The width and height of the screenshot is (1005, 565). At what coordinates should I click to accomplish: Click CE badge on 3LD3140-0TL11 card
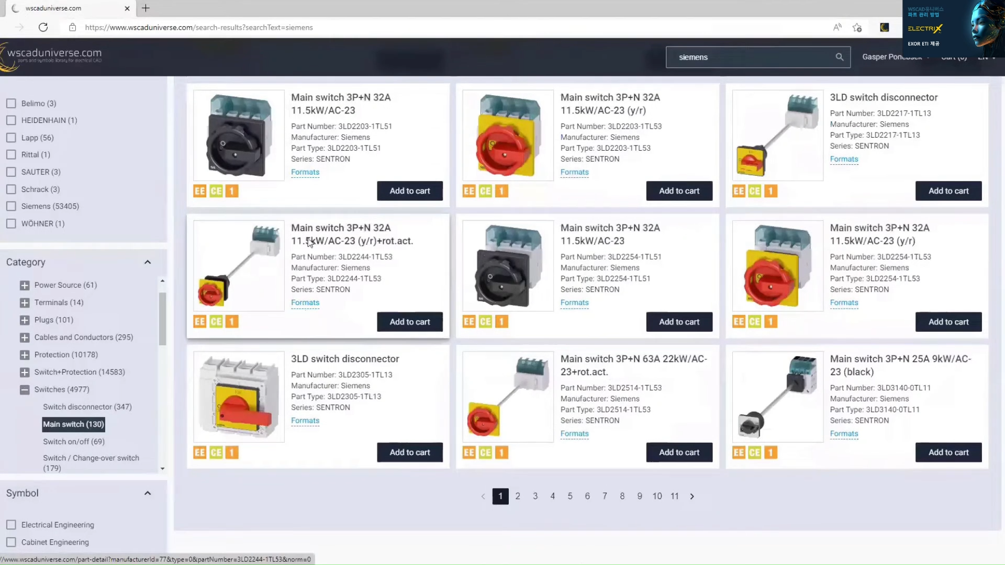point(755,453)
